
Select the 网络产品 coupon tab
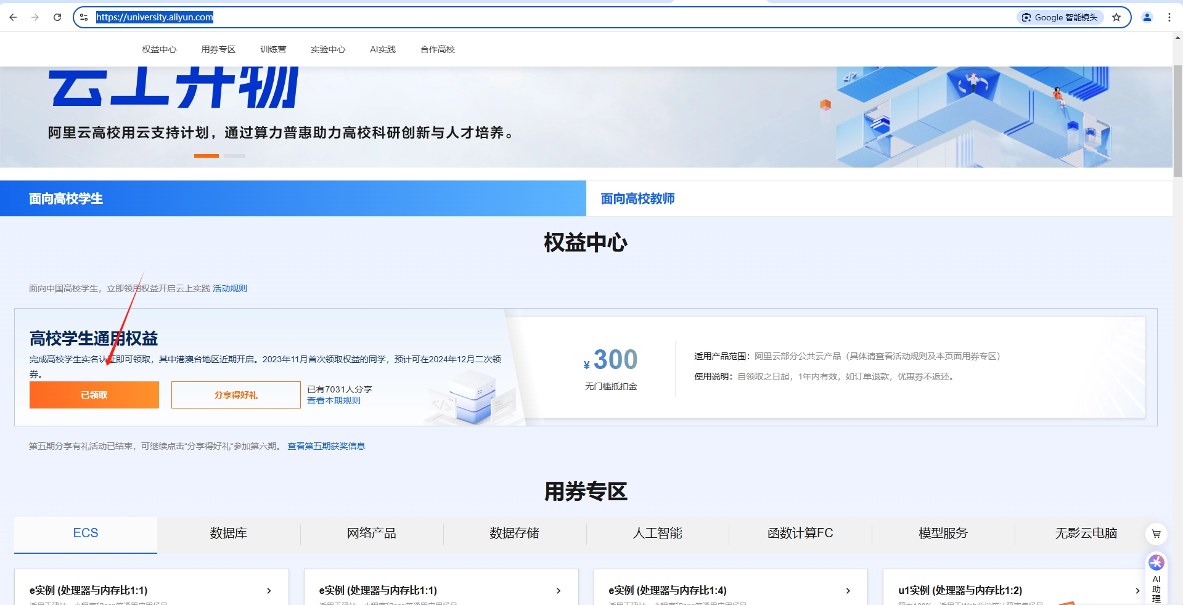pos(372,534)
